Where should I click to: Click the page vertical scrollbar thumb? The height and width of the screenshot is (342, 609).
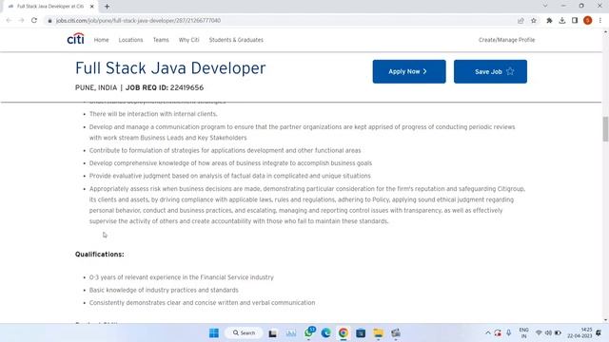[605, 129]
